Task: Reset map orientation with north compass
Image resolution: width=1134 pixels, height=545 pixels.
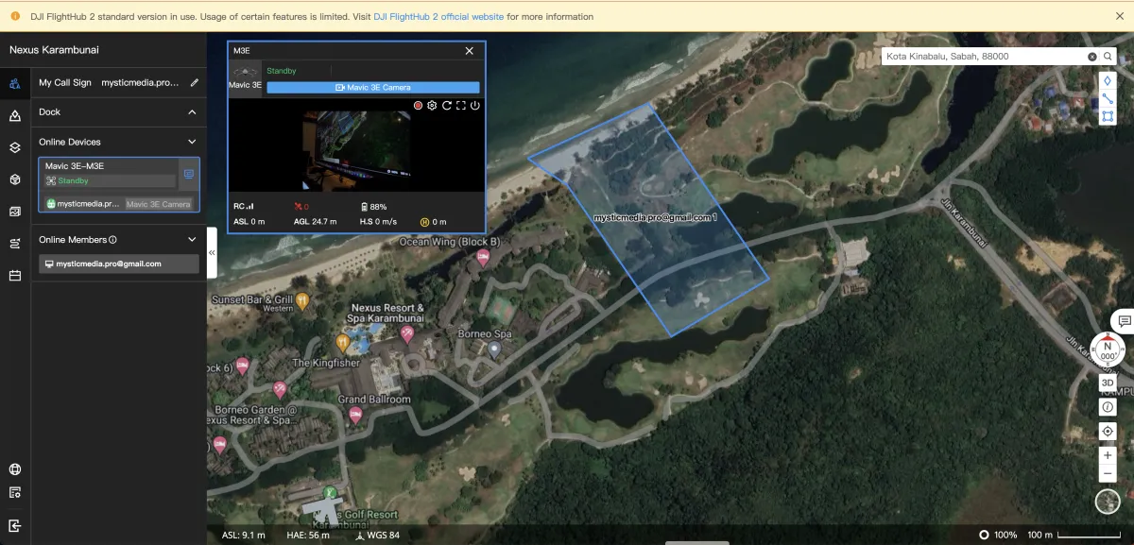Action: (x=1108, y=349)
